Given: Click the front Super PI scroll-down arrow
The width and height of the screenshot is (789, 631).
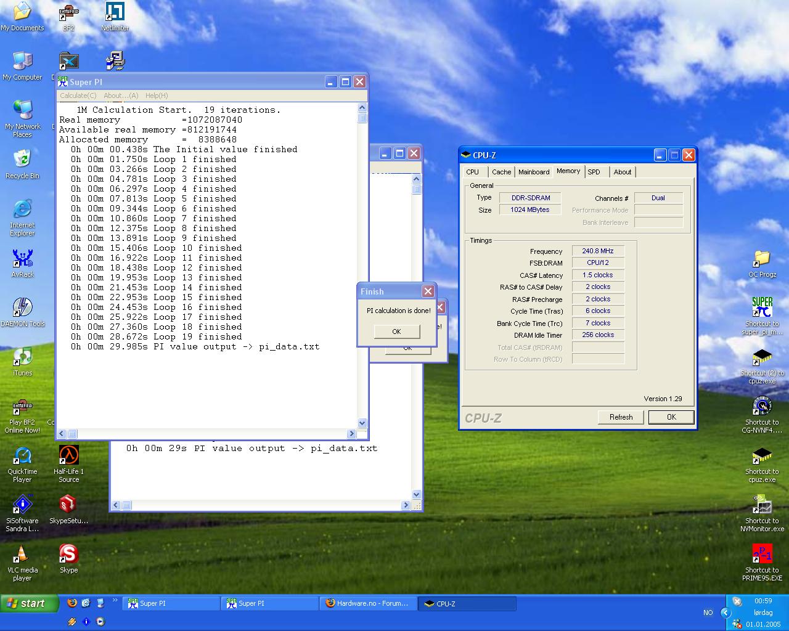Looking at the screenshot, I should (x=362, y=423).
